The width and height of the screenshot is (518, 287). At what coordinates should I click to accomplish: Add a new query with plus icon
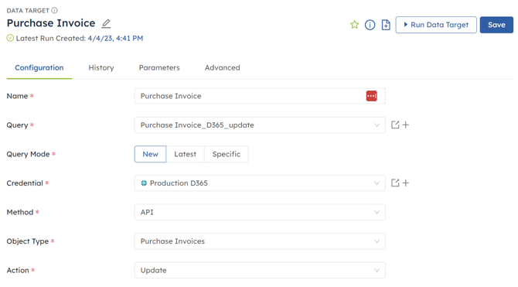coord(406,125)
